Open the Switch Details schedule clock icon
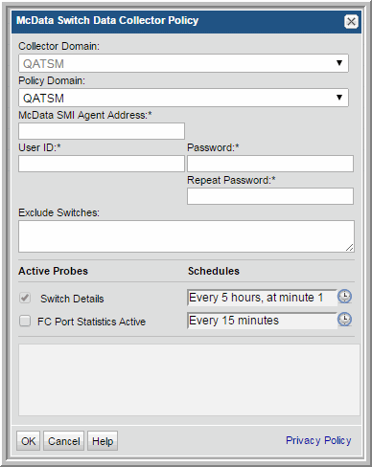The width and height of the screenshot is (372, 467). [x=344, y=297]
